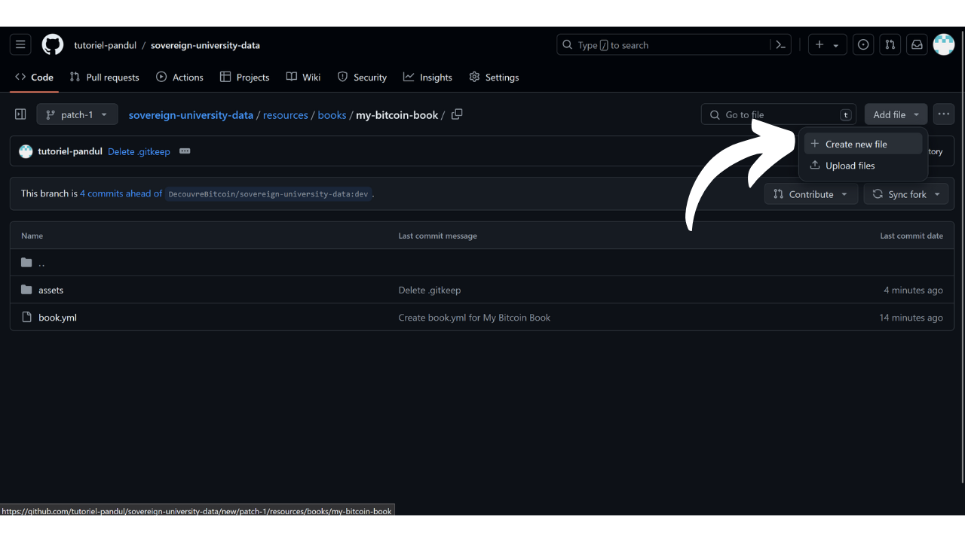Click the assets folder icon
This screenshot has width=965, height=542.
click(27, 290)
